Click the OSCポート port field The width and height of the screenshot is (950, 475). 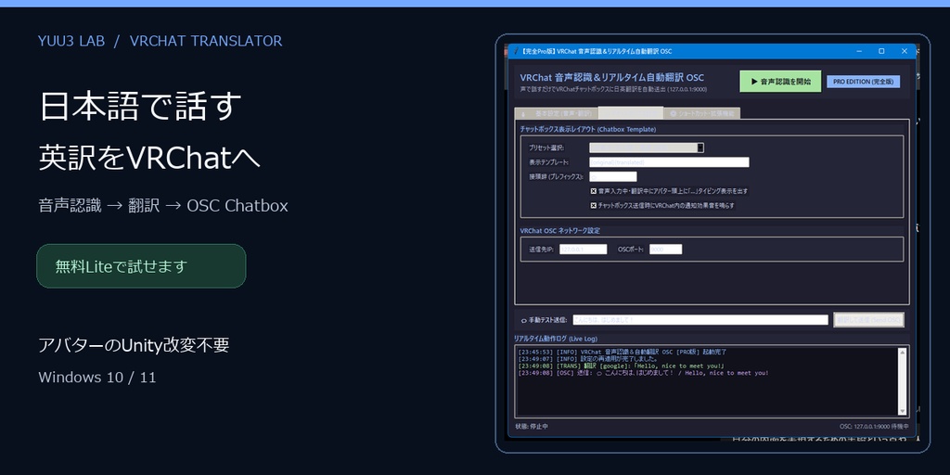click(666, 249)
